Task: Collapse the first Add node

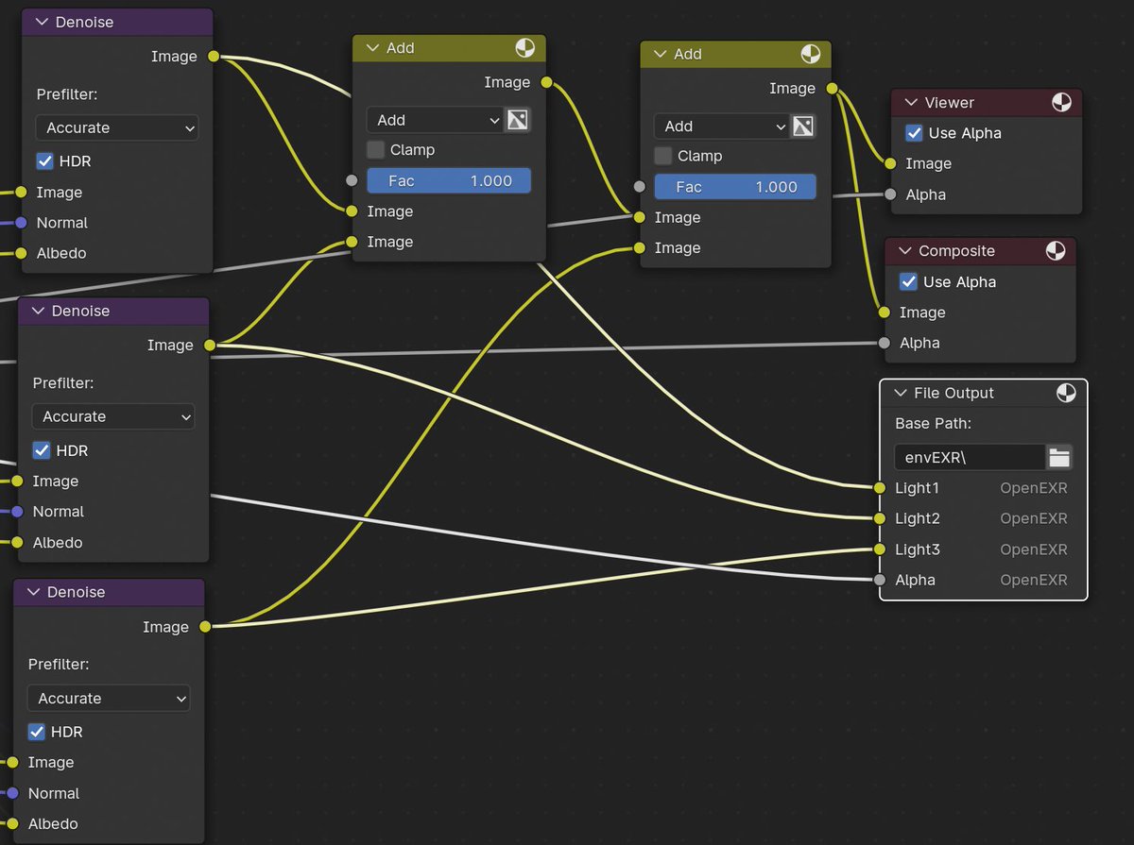Action: tap(372, 48)
